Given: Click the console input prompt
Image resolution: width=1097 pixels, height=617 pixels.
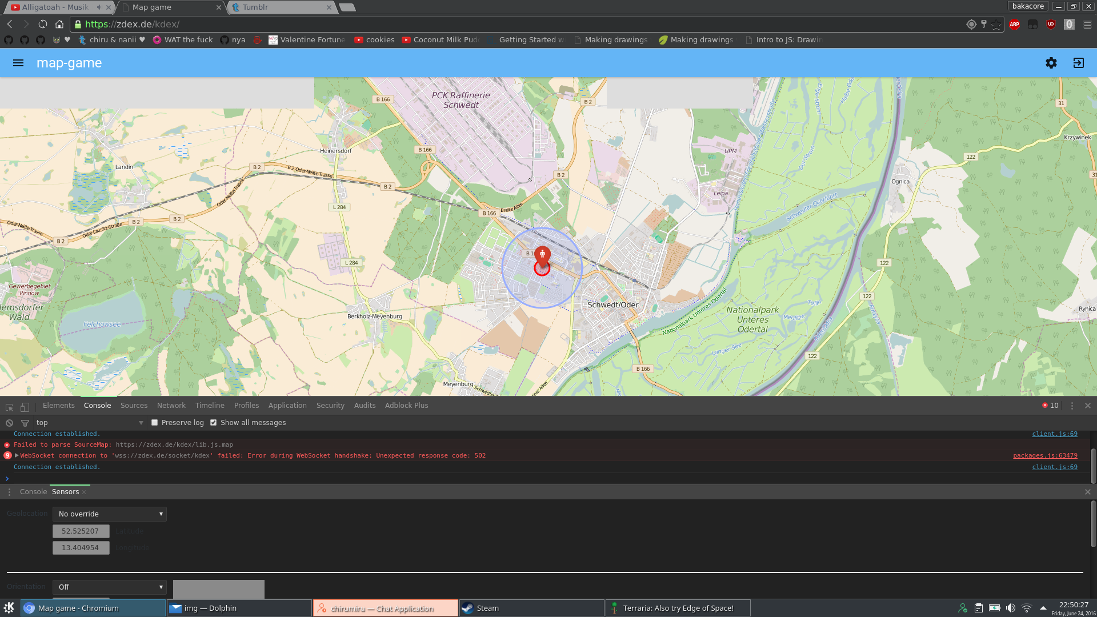Looking at the screenshot, I should [548, 479].
